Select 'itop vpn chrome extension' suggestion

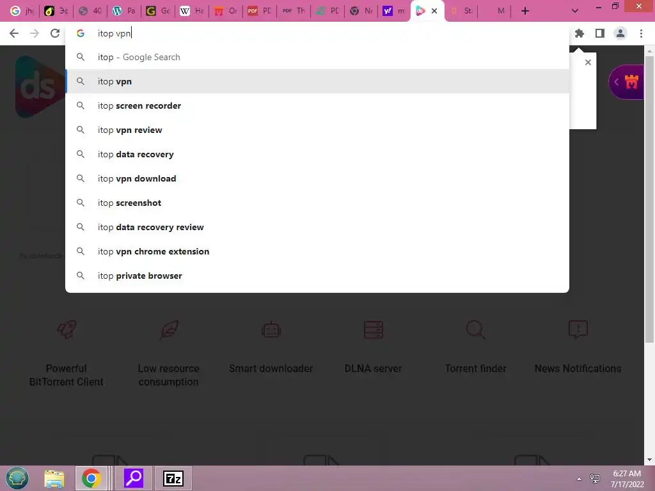coord(317,251)
